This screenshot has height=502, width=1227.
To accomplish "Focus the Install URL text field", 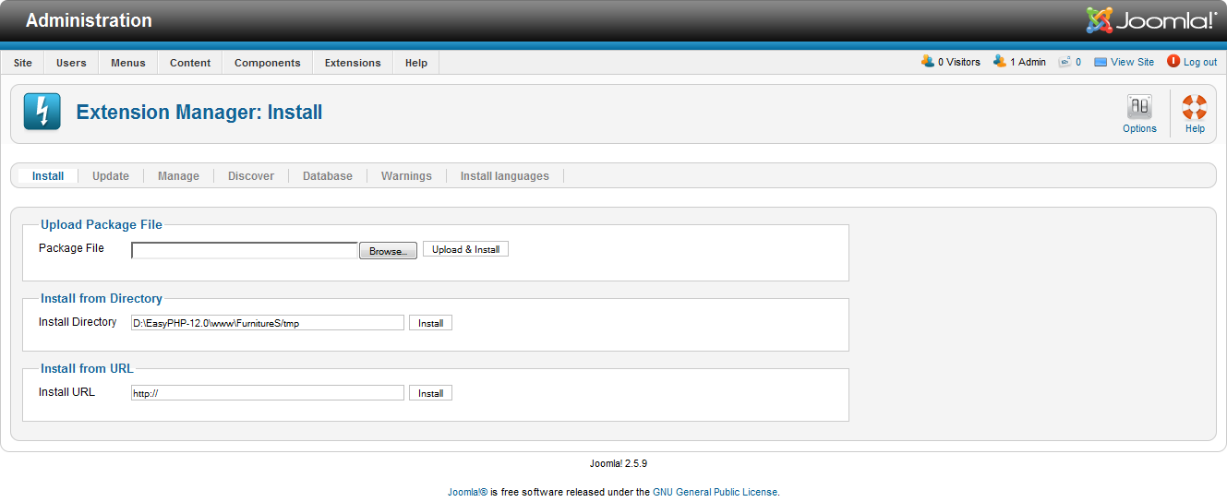I will click(x=268, y=393).
